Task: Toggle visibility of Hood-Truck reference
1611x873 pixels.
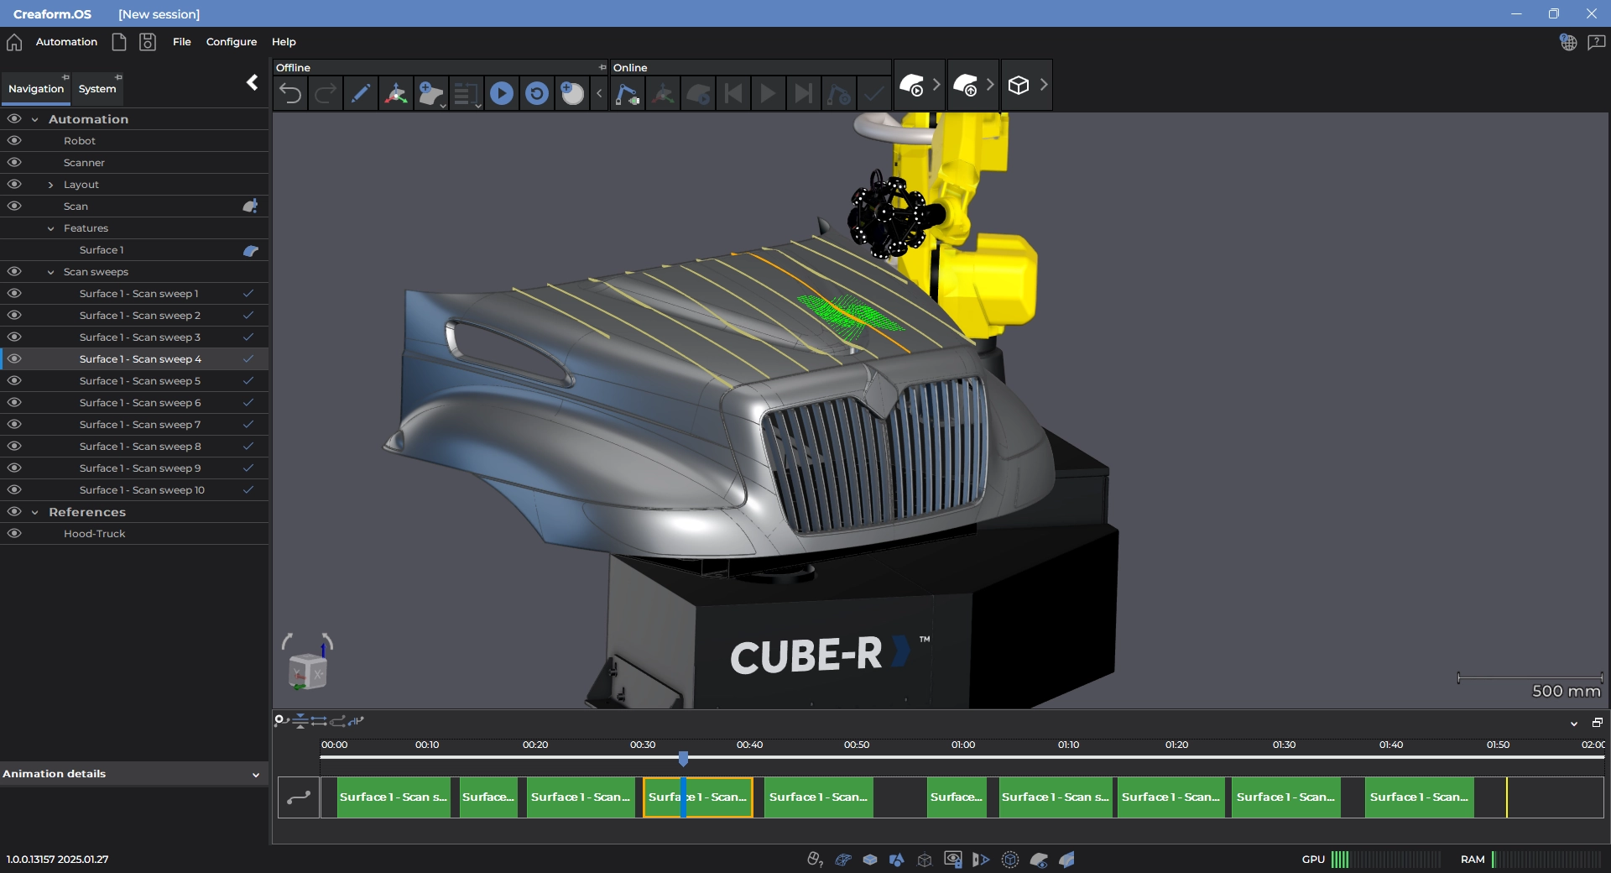Action: click(14, 534)
